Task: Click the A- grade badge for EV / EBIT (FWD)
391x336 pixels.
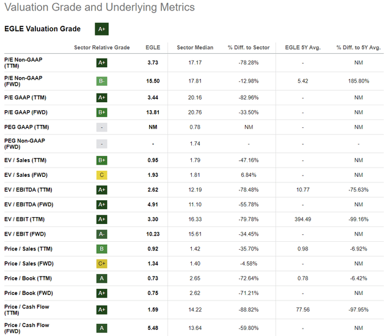Action: (101, 234)
